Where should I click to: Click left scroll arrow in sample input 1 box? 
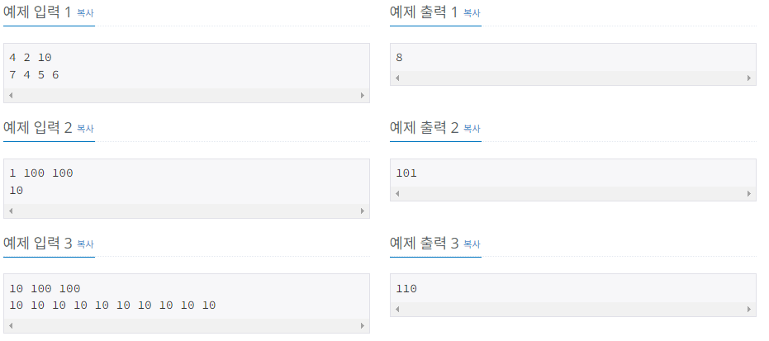point(10,96)
